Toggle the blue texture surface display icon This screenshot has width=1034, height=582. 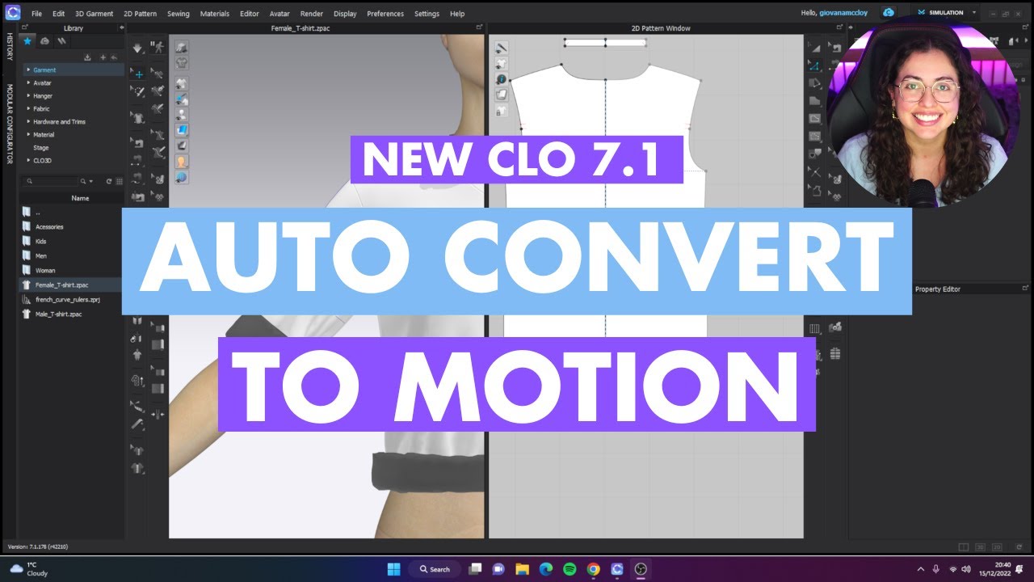(182, 130)
